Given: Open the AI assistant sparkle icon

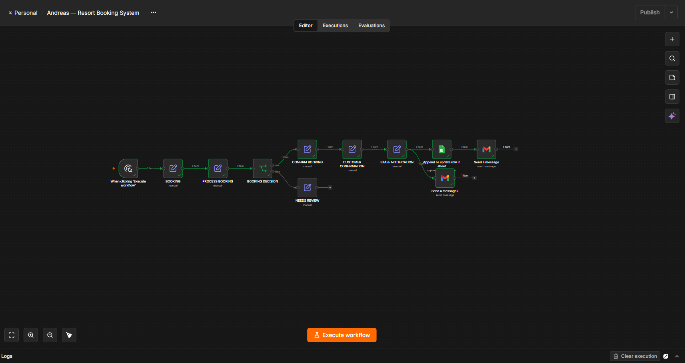Looking at the screenshot, I should point(672,116).
